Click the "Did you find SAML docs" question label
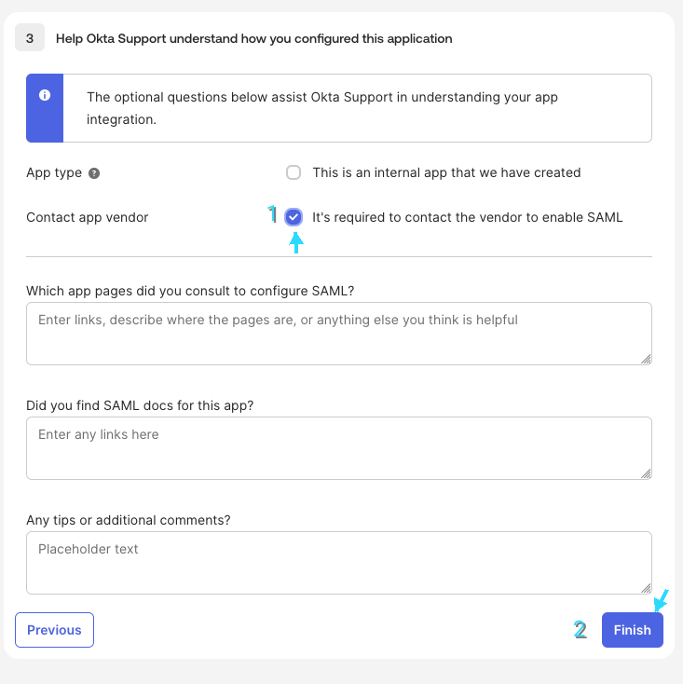683x684 pixels. coord(140,405)
